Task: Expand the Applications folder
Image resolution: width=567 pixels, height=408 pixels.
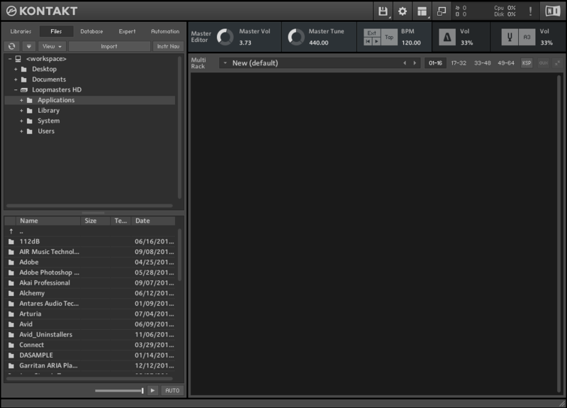Action: tap(21, 100)
